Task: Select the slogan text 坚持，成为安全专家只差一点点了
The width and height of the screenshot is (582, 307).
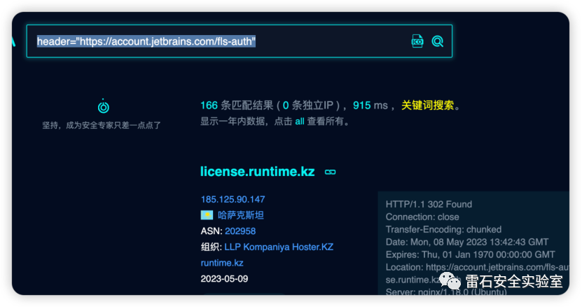Action: point(102,125)
